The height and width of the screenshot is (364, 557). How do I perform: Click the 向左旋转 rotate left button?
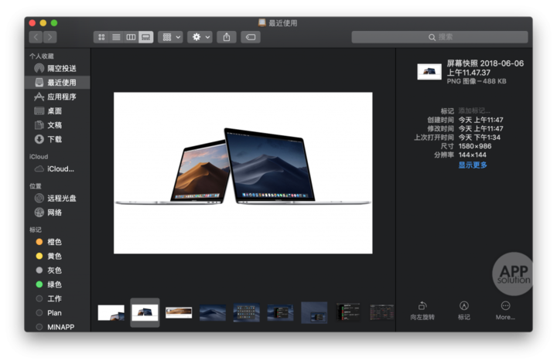422,311
